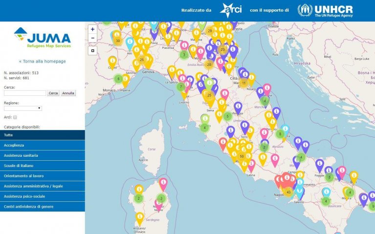This screenshot has width=375, height=234.
Task: Zoom in on the map
Action: point(92,29)
